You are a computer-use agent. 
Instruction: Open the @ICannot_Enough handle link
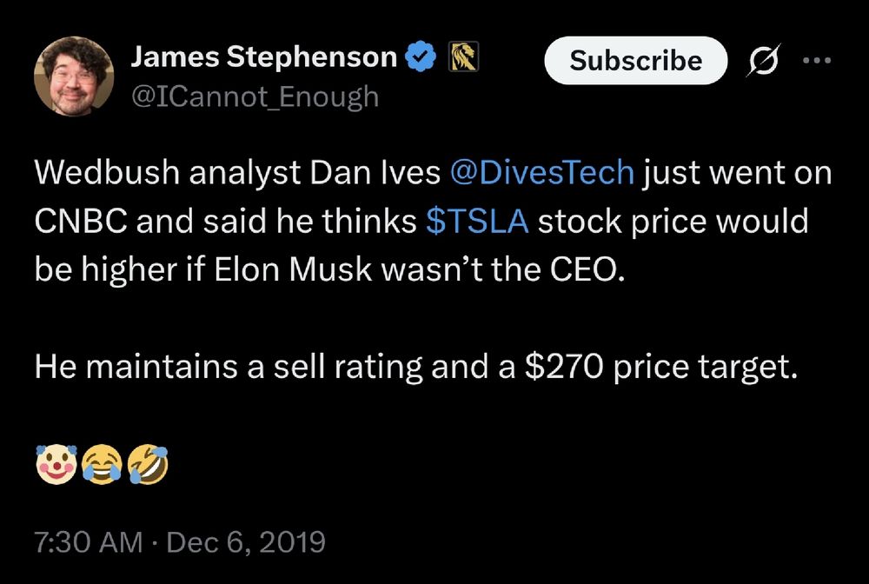click(255, 96)
